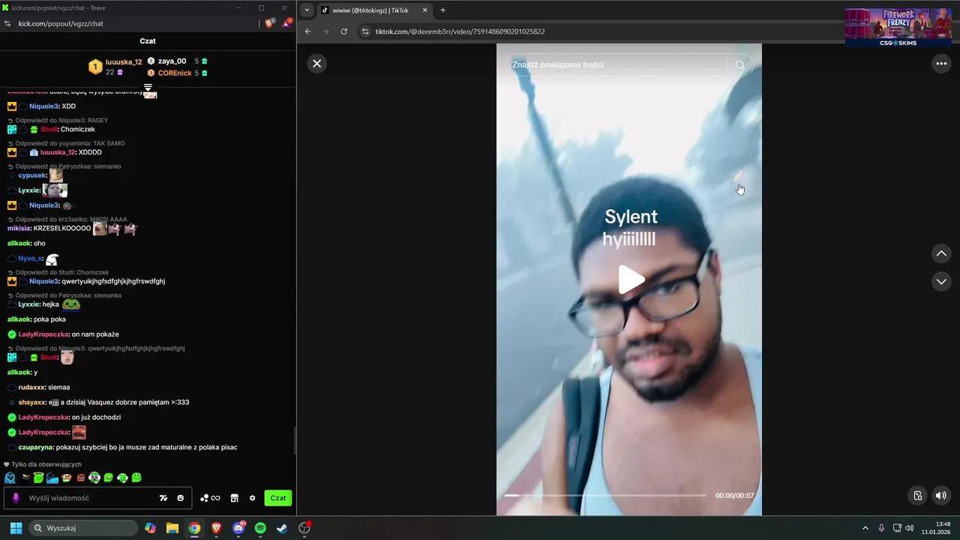960x540 pixels.
Task: Open a new browser tab with plus
Action: pos(442,10)
